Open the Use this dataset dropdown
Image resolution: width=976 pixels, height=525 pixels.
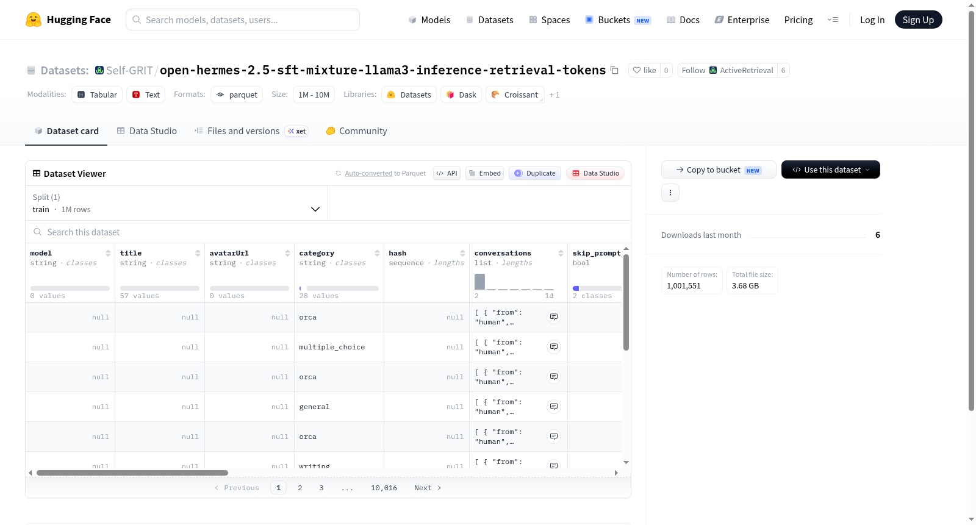click(x=831, y=170)
